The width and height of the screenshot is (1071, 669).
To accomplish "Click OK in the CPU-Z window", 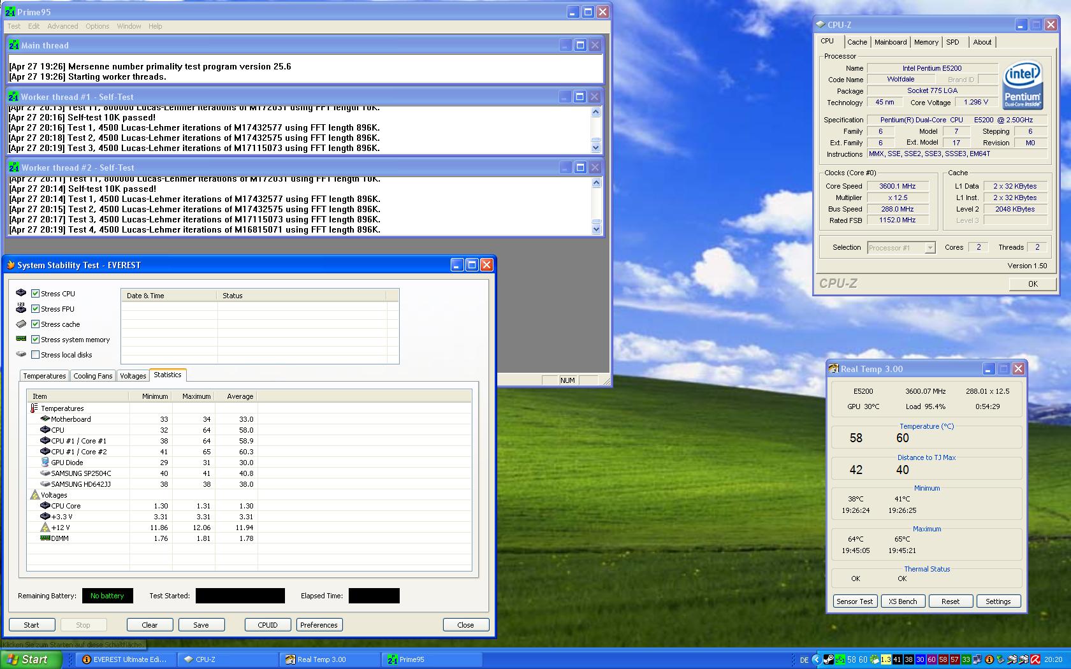I will [x=1033, y=284].
